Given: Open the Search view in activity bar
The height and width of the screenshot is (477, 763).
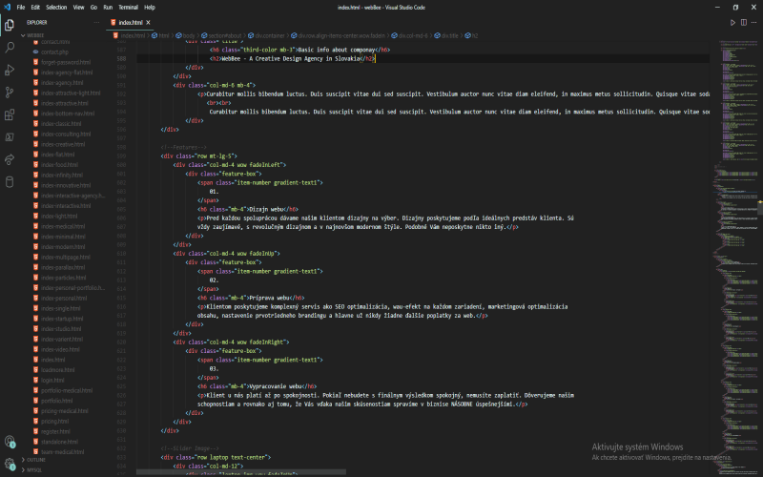Looking at the screenshot, I should (x=10, y=47).
